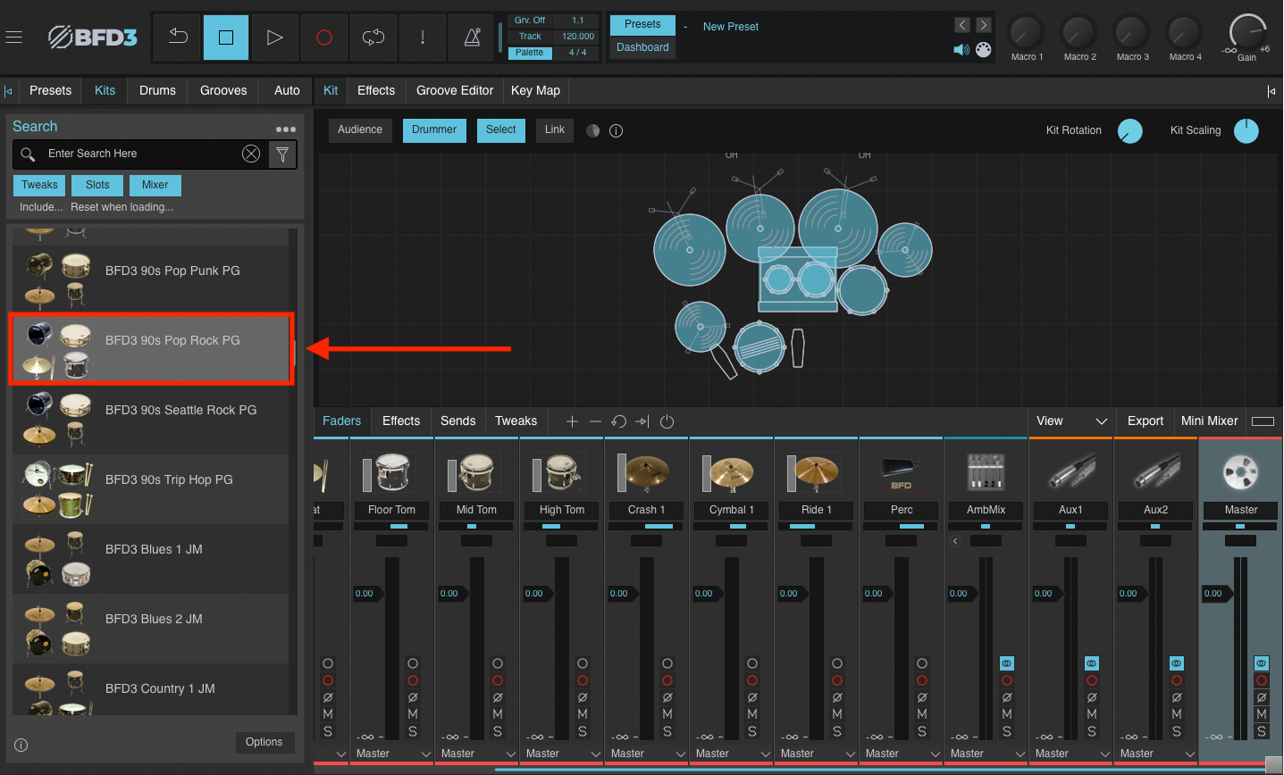Switch to Audience view
The width and height of the screenshot is (1284, 775).
(x=360, y=129)
